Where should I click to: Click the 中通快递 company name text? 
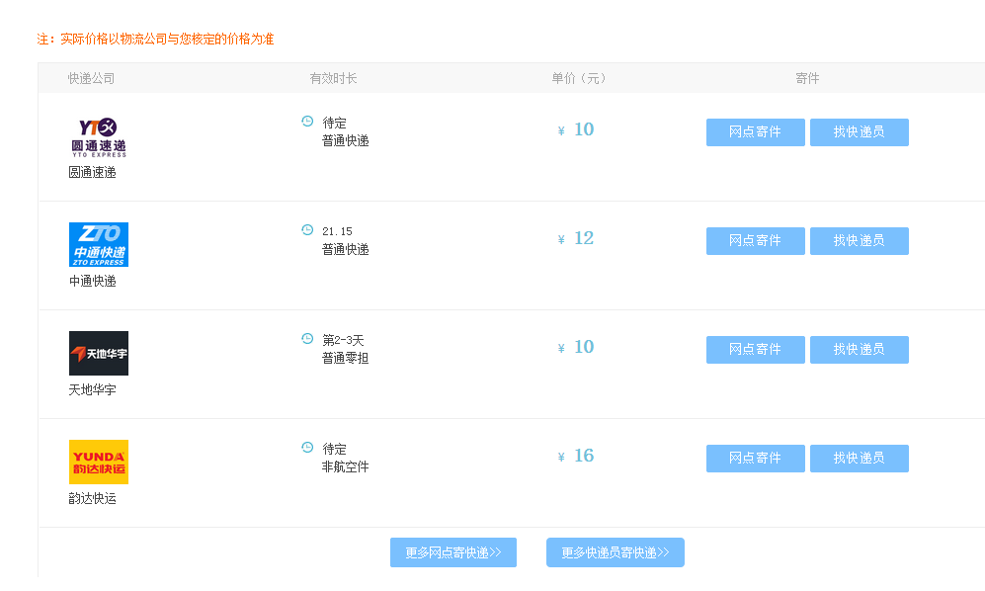[92, 282]
